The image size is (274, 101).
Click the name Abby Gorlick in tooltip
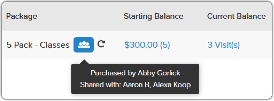(159, 73)
